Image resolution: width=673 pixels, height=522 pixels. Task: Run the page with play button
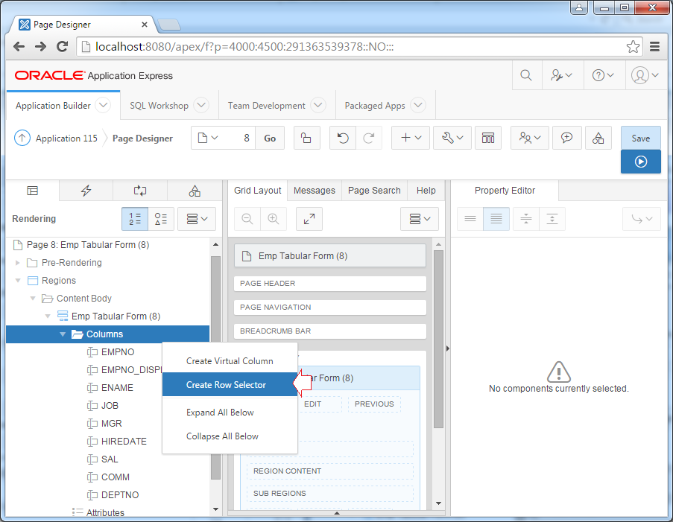click(x=641, y=162)
